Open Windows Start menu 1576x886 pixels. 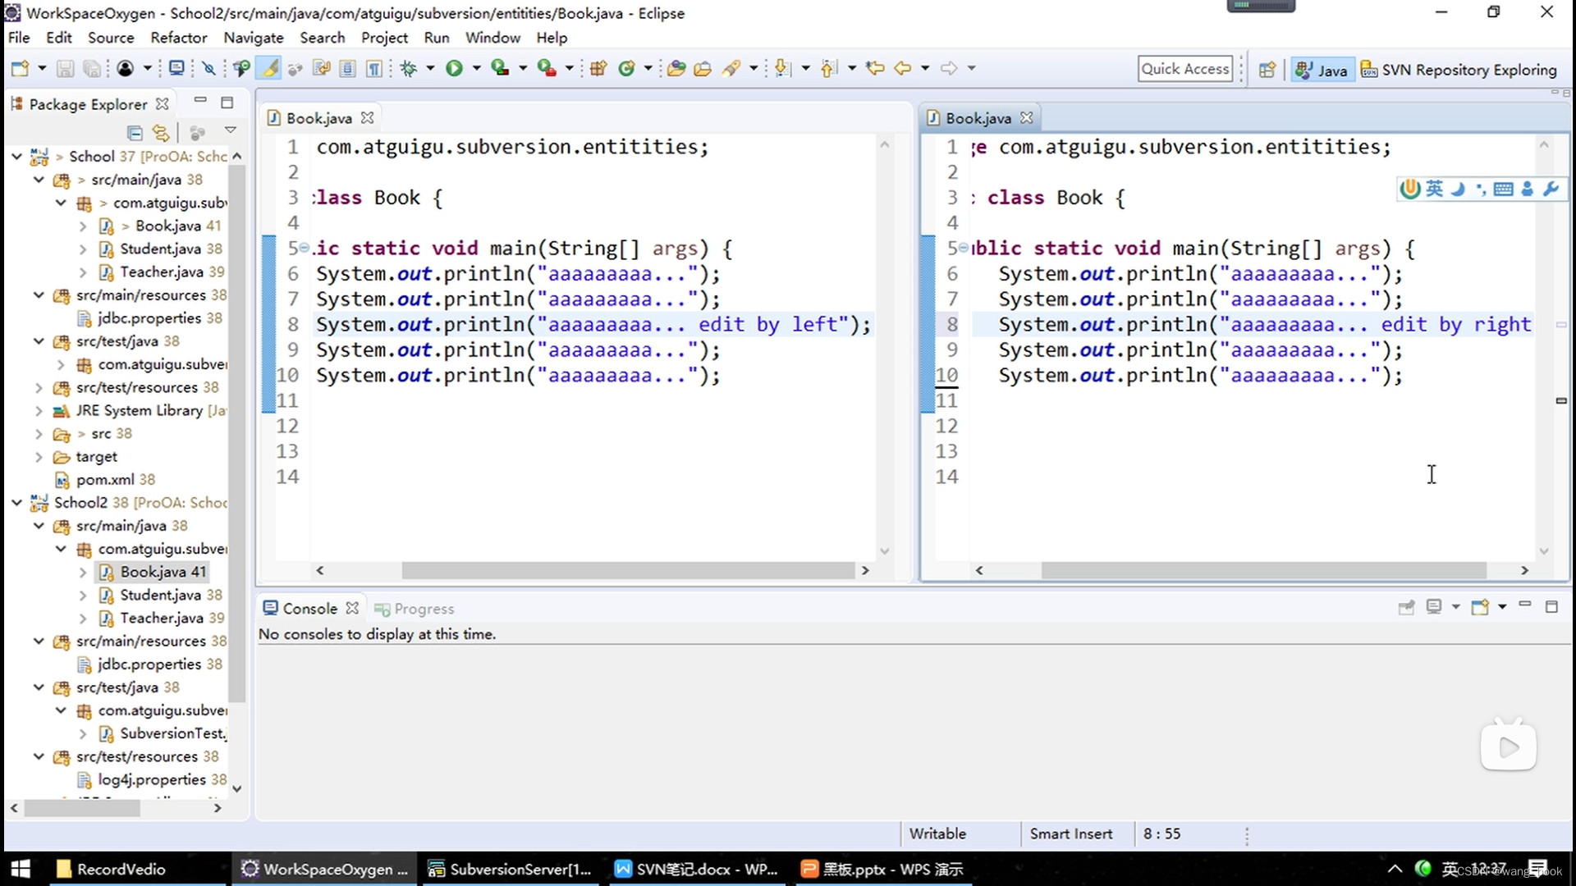(21, 869)
